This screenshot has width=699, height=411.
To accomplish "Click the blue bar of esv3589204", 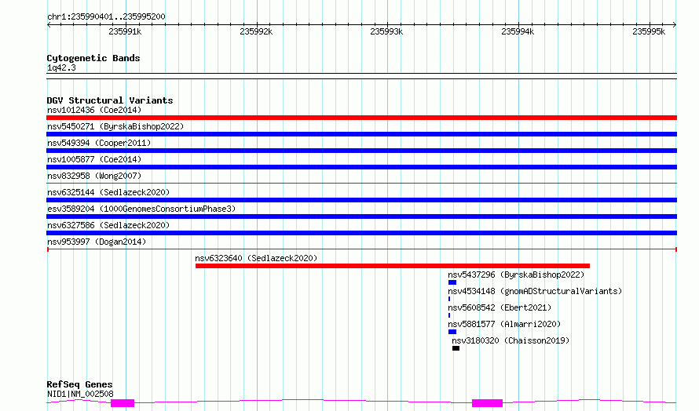I will 361,216.
